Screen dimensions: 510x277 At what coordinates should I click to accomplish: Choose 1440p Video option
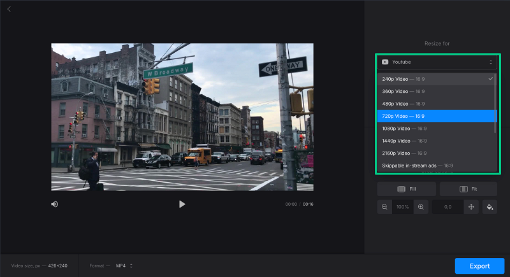436,141
